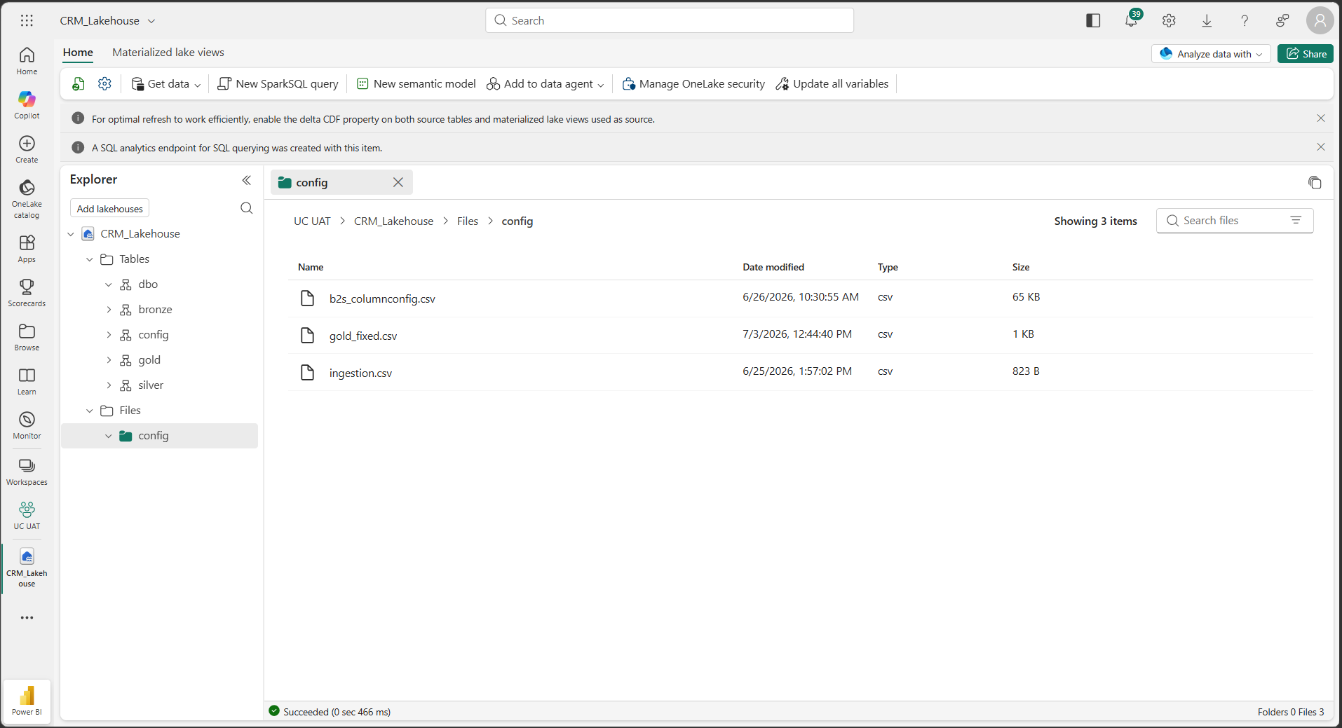Open CRM_Lakehouse title dropdown

[x=151, y=21]
